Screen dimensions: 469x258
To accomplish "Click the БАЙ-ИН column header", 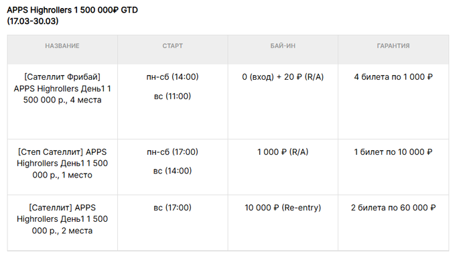I will 283,46.
